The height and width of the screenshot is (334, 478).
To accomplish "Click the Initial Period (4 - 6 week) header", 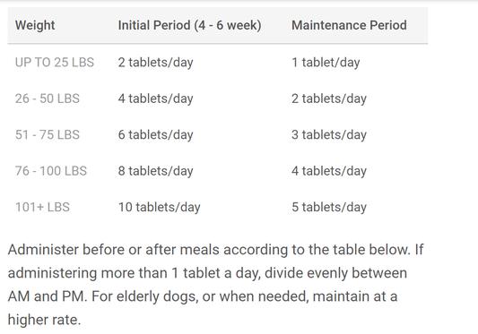I will pyautogui.click(x=189, y=25).
